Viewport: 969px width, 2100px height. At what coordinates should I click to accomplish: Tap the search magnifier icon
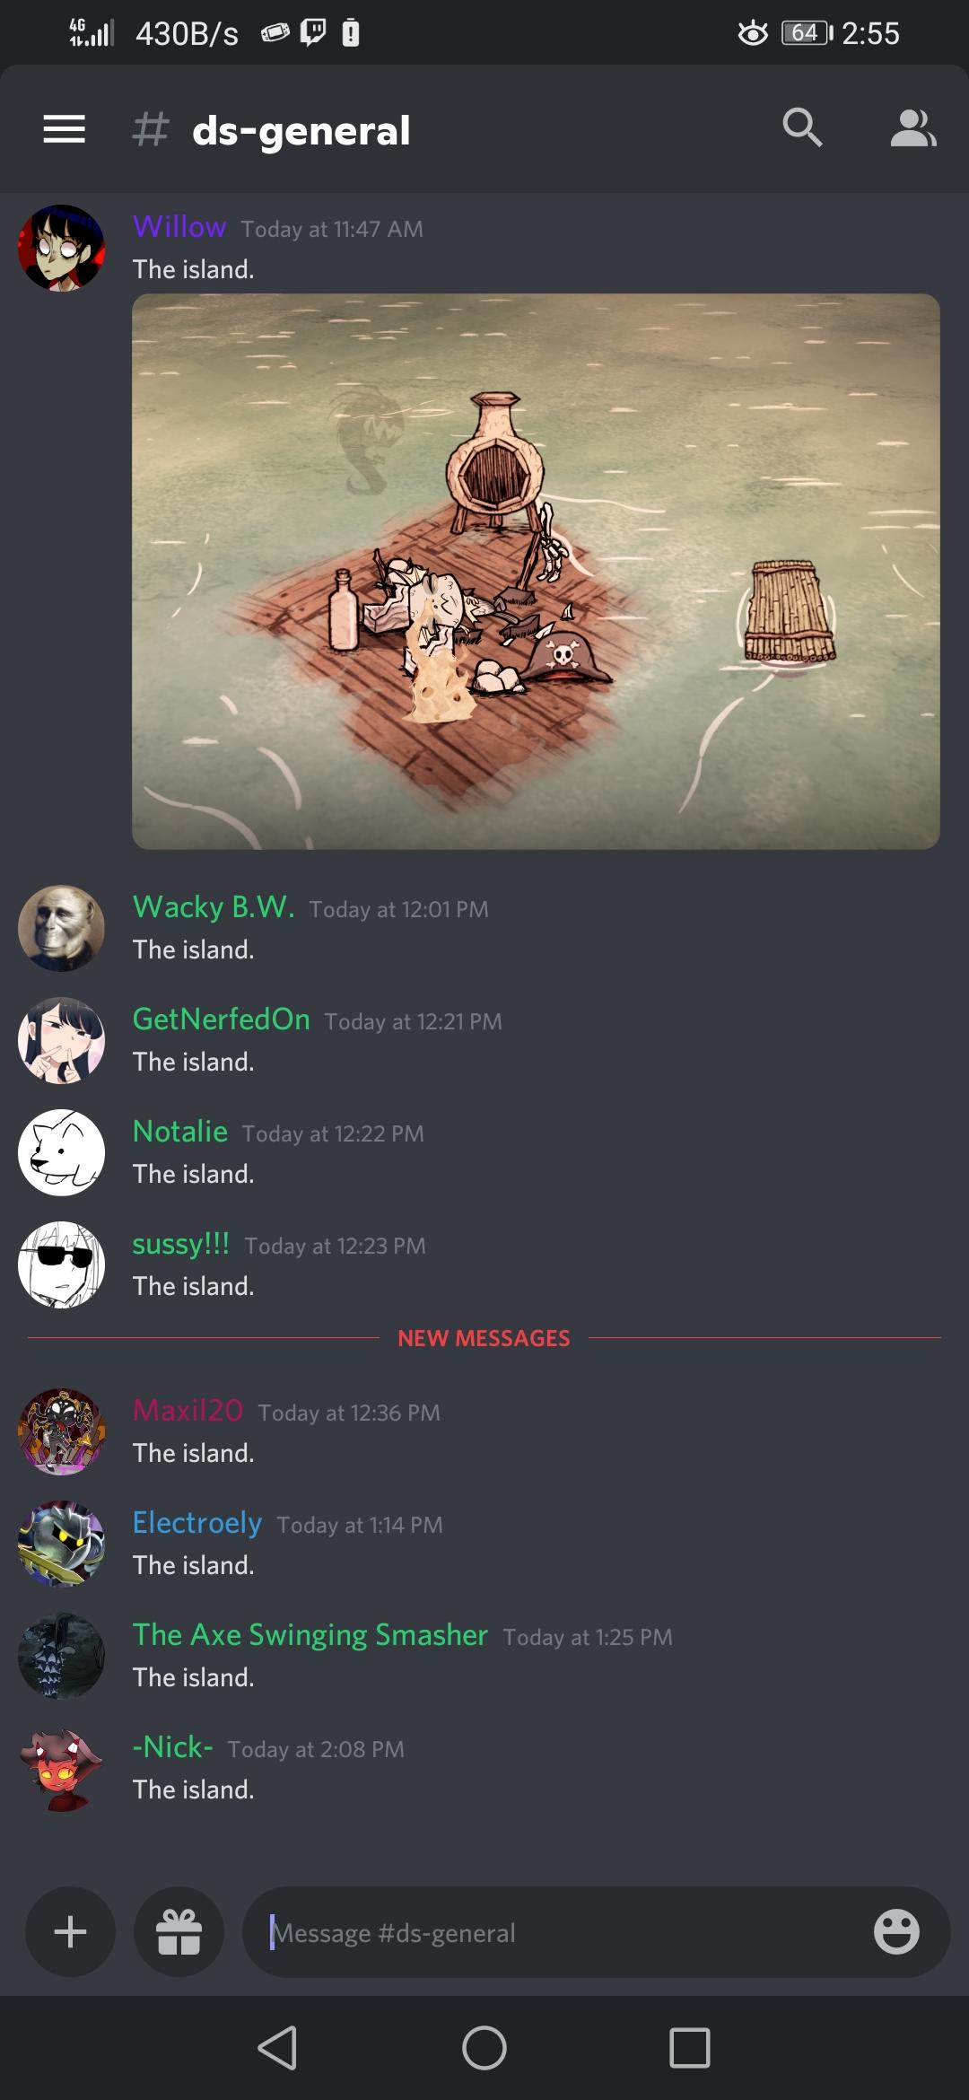coord(802,127)
